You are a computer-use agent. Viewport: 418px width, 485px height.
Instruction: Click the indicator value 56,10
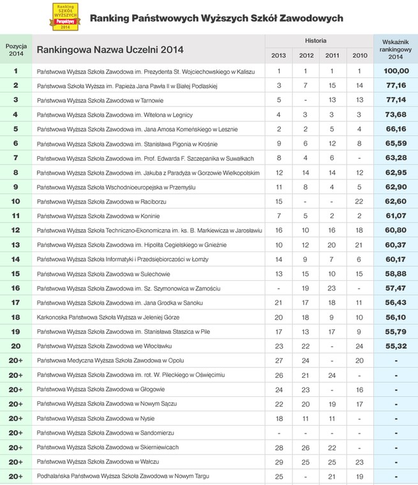(396, 317)
